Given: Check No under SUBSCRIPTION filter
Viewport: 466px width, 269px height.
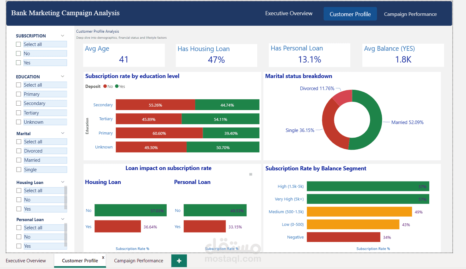Looking at the screenshot, I should [x=18, y=54].
